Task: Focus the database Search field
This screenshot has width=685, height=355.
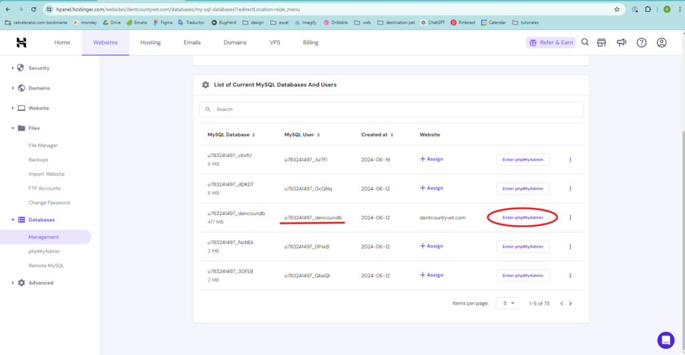Action: [391, 109]
